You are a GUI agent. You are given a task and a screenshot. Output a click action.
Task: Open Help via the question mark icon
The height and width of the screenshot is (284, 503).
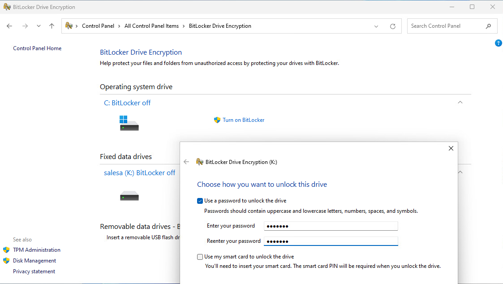click(x=499, y=43)
